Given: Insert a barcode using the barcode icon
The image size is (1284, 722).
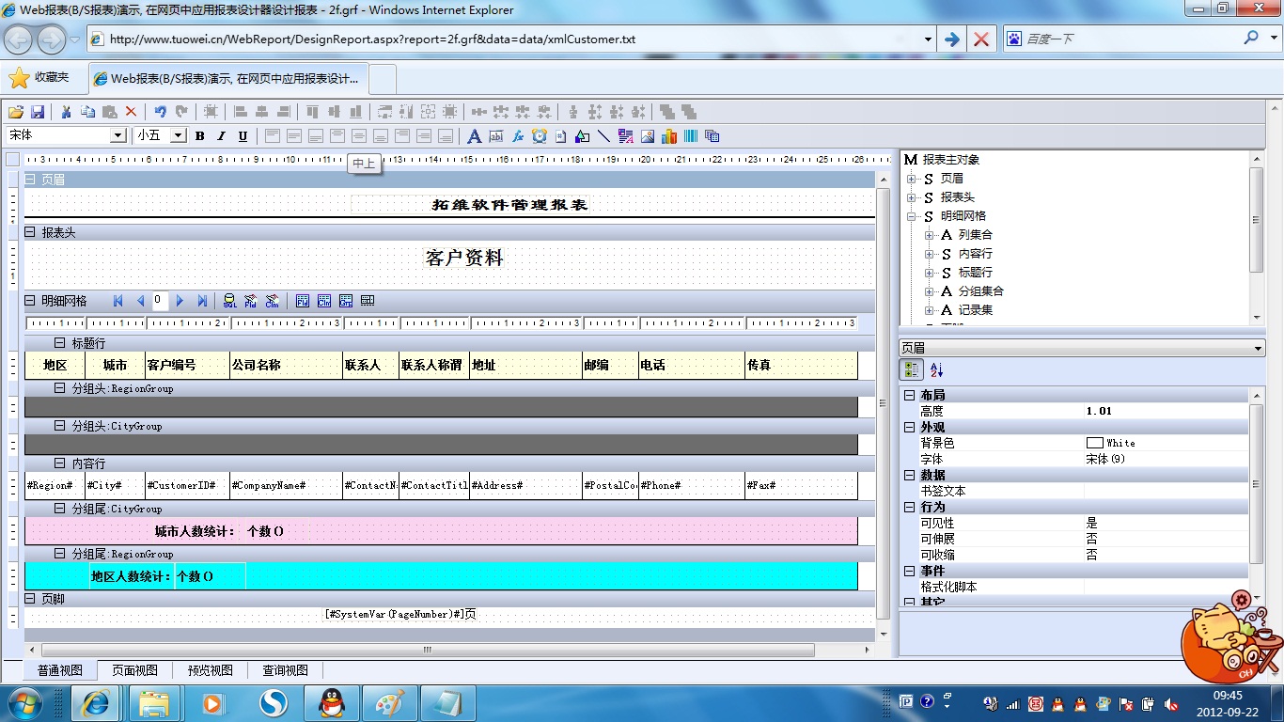Looking at the screenshot, I should (691, 136).
